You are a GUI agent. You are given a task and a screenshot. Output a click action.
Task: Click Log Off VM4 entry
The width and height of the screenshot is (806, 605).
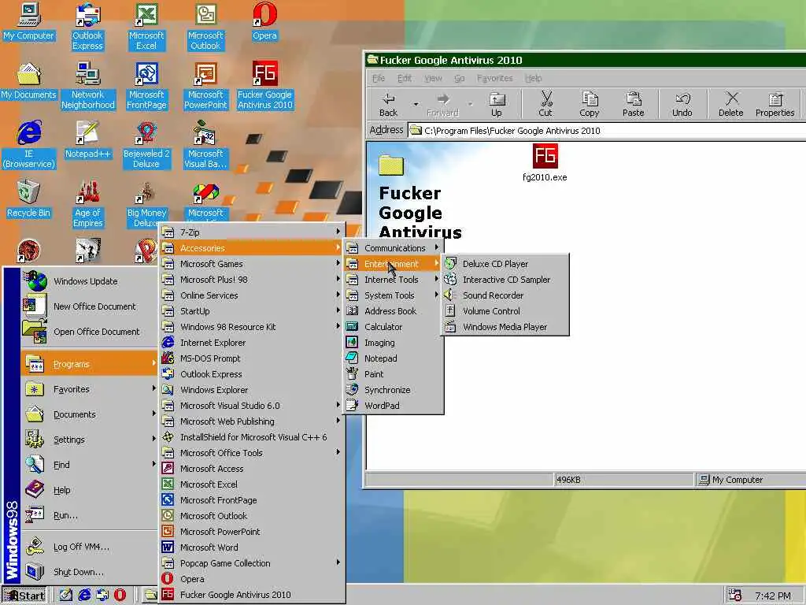(89, 547)
